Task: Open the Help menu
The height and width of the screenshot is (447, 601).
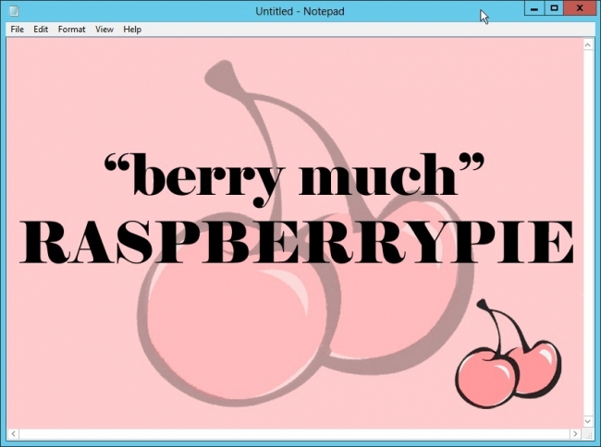Action: coord(132,30)
